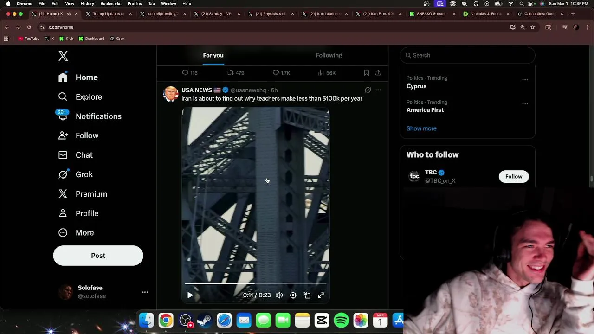Go back in browser history
Screen dimensions: 594x334
6,27
